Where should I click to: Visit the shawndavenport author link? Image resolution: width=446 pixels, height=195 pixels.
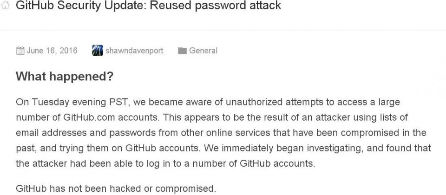click(134, 51)
